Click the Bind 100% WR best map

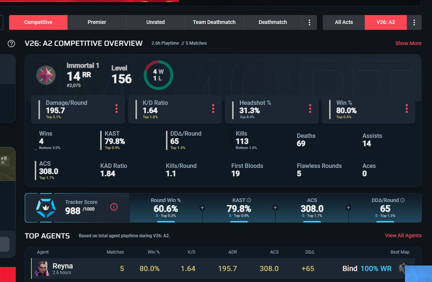(367, 268)
